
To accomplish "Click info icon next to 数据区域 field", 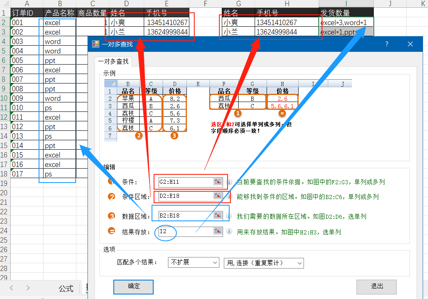I will tap(230, 216).
